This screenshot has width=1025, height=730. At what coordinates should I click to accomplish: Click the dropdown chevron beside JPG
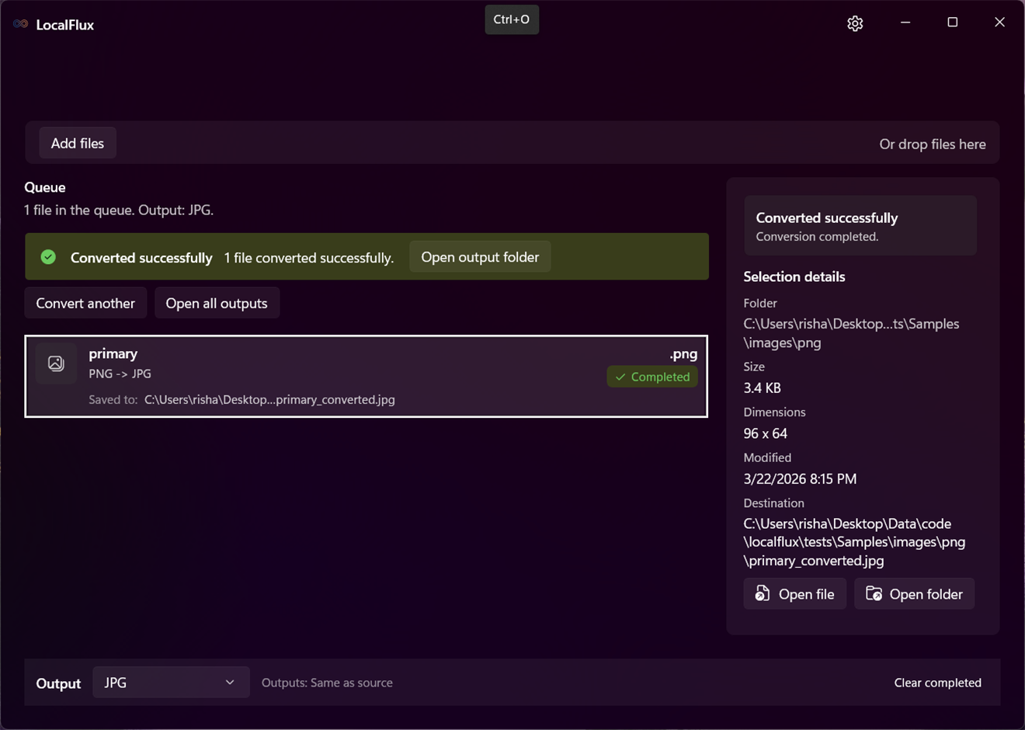click(x=230, y=682)
